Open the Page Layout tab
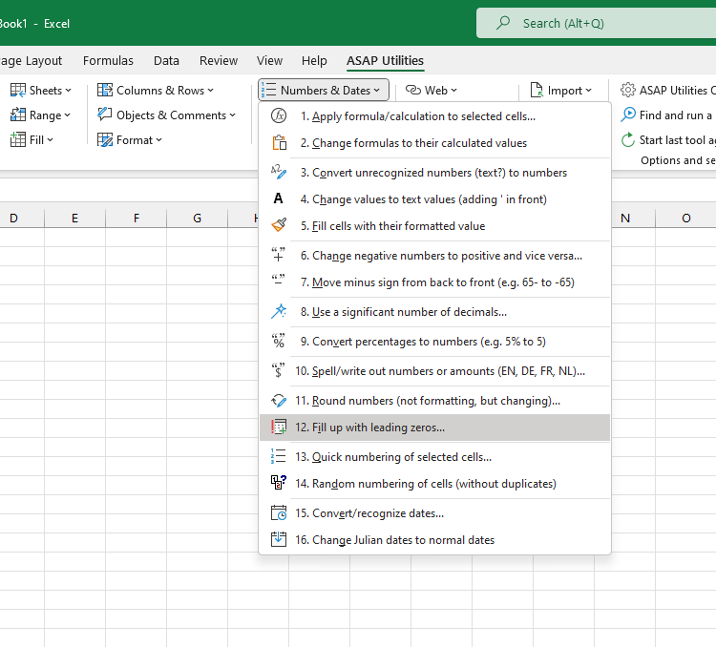Image resolution: width=716 pixels, height=647 pixels. pos(32,61)
